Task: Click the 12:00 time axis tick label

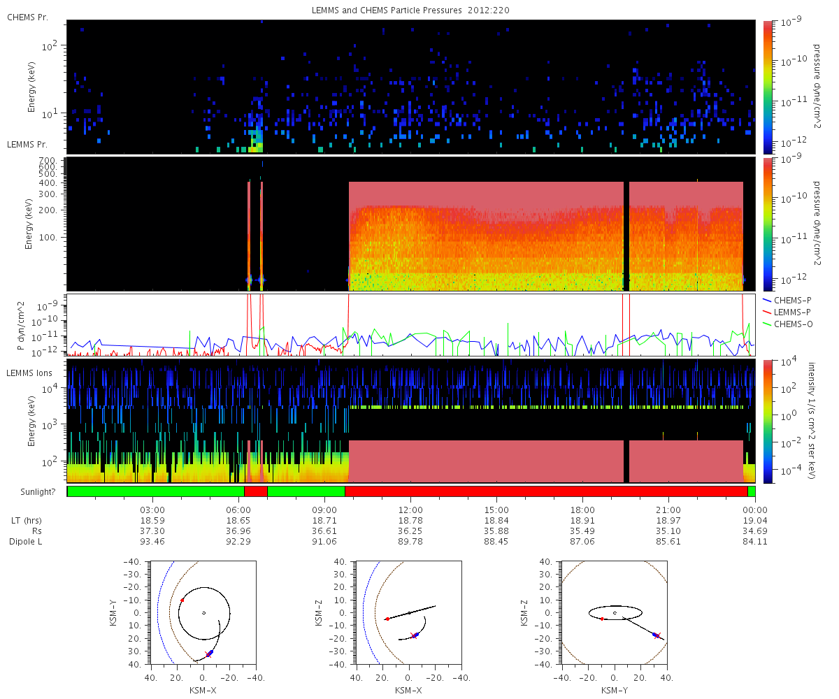Action: [410, 510]
